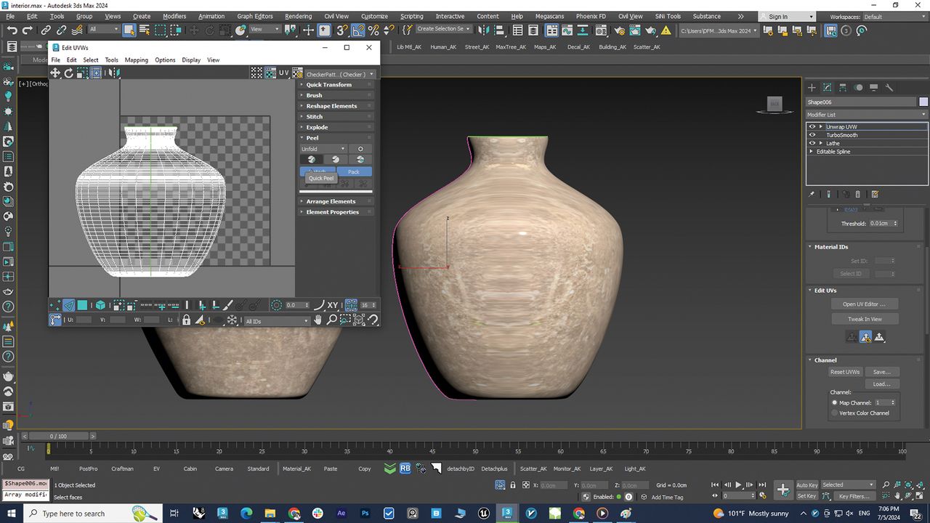
Task: Select the Zoom magnifier in UV editor
Action: (331, 320)
